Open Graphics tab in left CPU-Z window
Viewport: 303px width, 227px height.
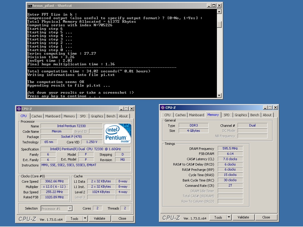pyautogui.click(x=97, y=116)
